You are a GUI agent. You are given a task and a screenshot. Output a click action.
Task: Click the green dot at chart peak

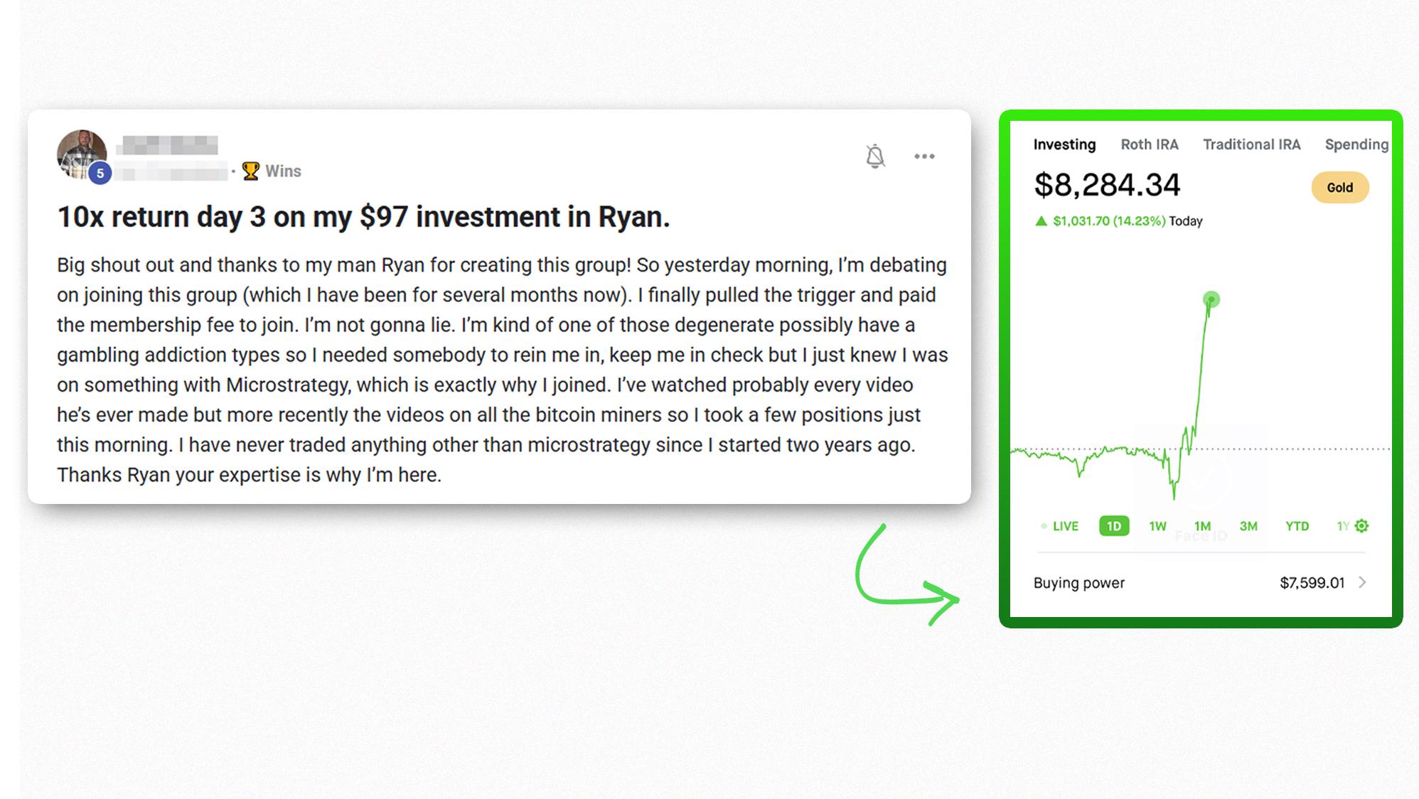coord(1211,299)
